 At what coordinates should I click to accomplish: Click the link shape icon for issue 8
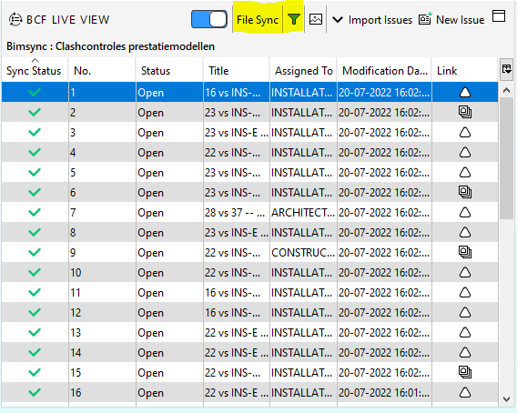[x=465, y=232]
